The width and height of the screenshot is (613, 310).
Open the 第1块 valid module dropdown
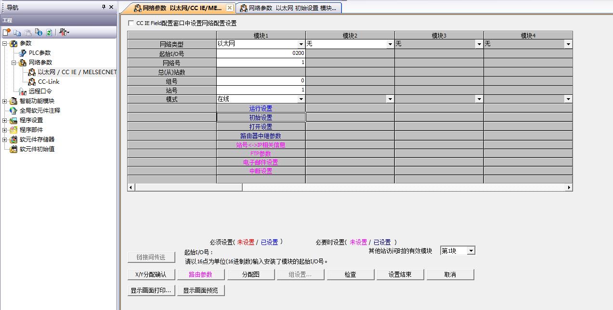(x=471, y=251)
